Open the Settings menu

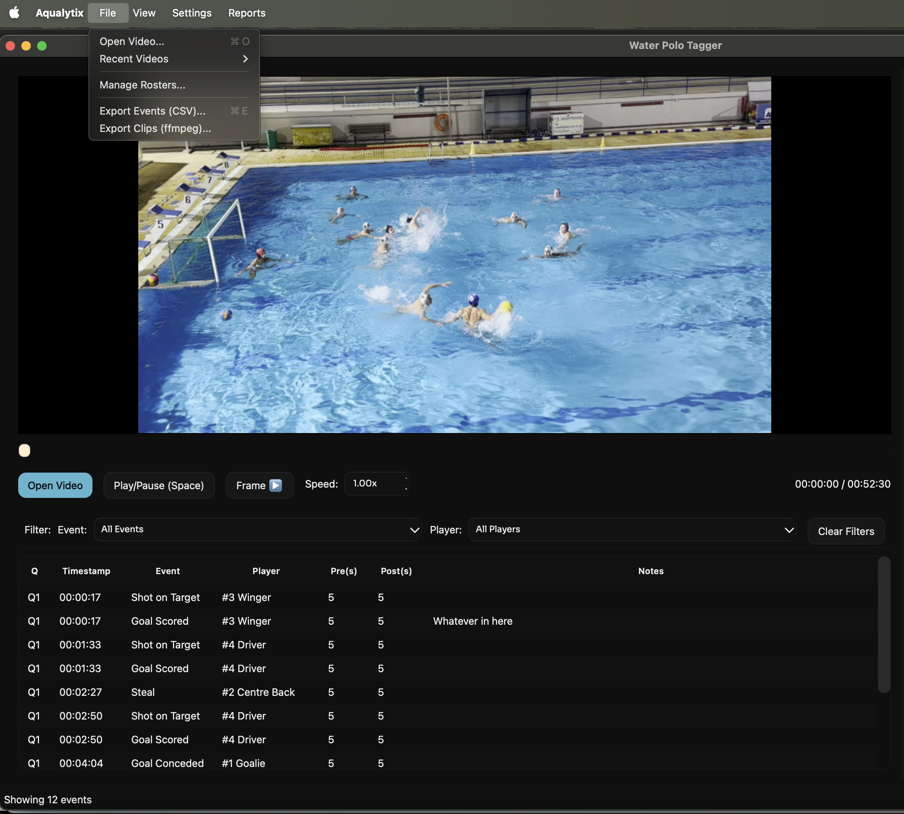click(192, 13)
